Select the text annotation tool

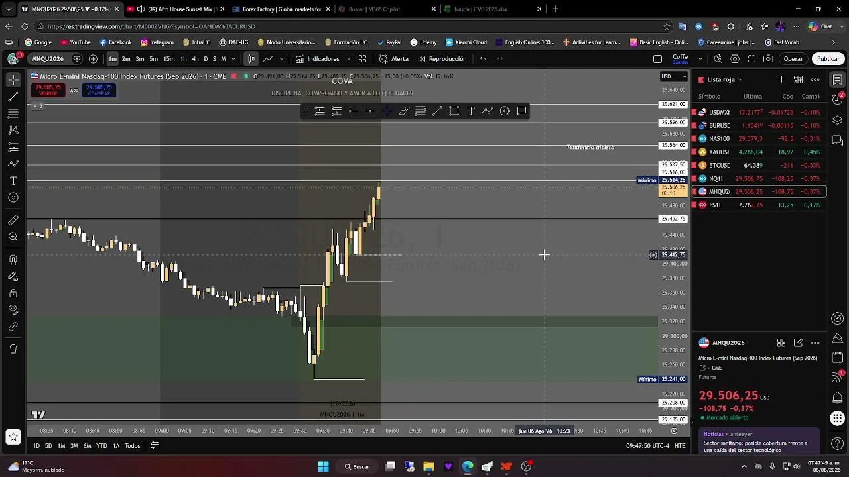[x=13, y=181]
